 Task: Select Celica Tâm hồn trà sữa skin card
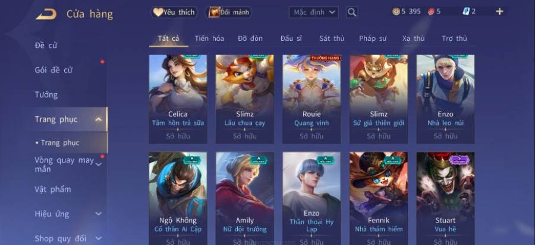pyautogui.click(x=178, y=99)
